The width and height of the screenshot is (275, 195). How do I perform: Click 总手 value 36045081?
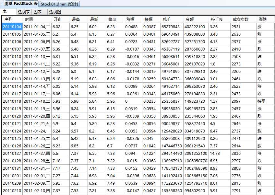tap(172, 64)
